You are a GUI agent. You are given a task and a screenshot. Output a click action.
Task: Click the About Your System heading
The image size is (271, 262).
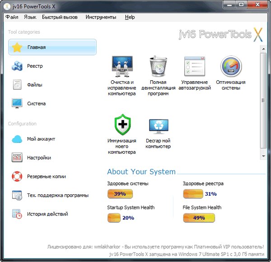(x=141, y=172)
